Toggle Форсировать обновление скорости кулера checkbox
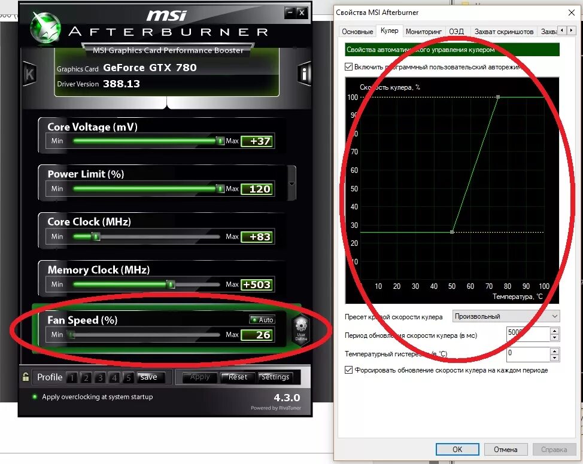Image resolution: width=583 pixels, height=464 pixels. pyautogui.click(x=348, y=370)
